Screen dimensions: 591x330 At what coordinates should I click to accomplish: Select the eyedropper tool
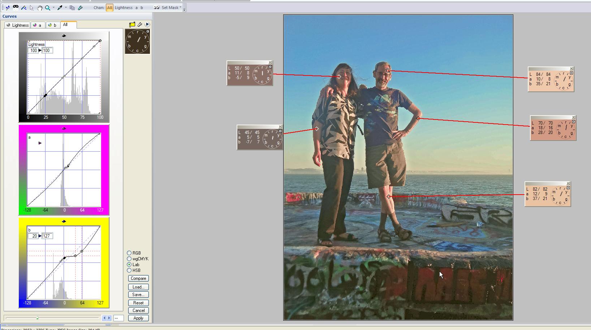[x=60, y=8]
